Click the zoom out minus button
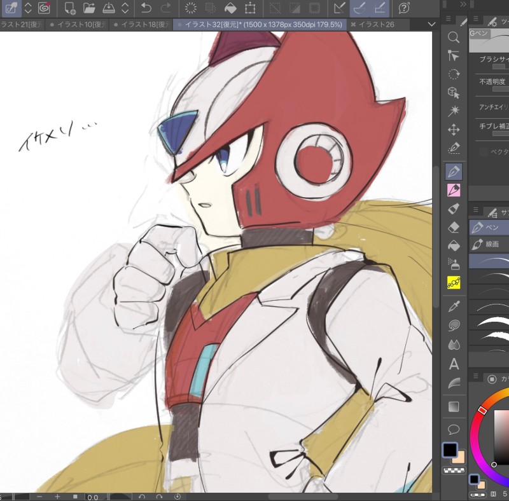 tap(39, 497)
